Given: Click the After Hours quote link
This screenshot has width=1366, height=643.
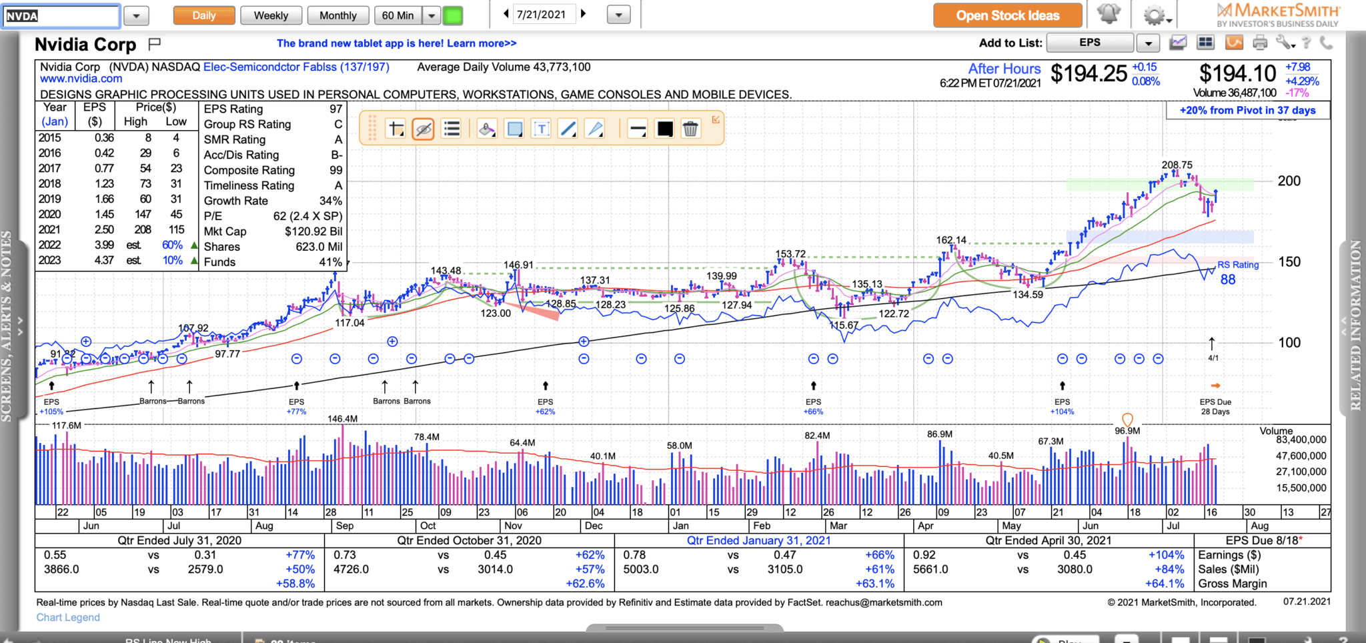Looking at the screenshot, I should click(x=1004, y=69).
